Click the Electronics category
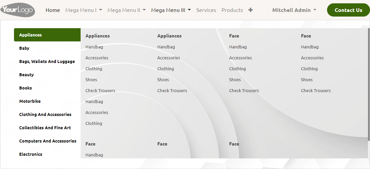This screenshot has width=370, height=169. pos(31,154)
